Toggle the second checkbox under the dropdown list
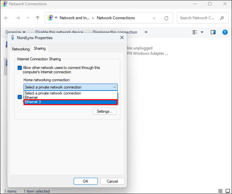This screenshot has height=194, width=232. point(20,97)
